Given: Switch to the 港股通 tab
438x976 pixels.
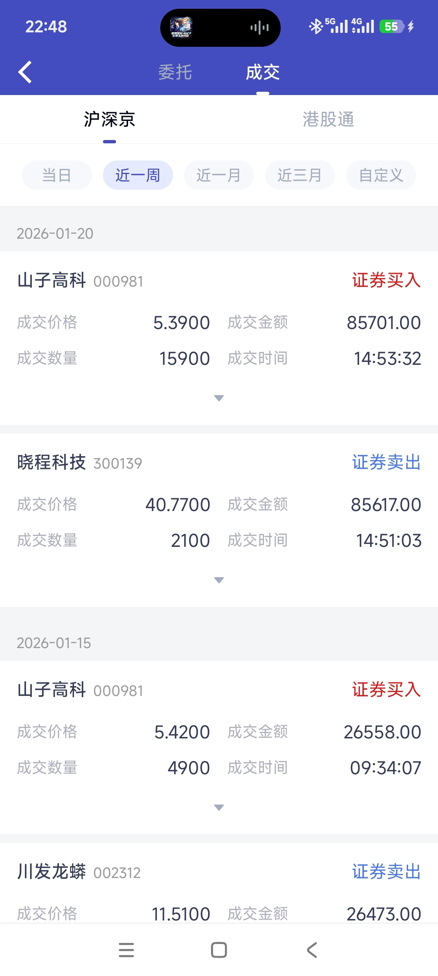Looking at the screenshot, I should pyautogui.click(x=328, y=119).
